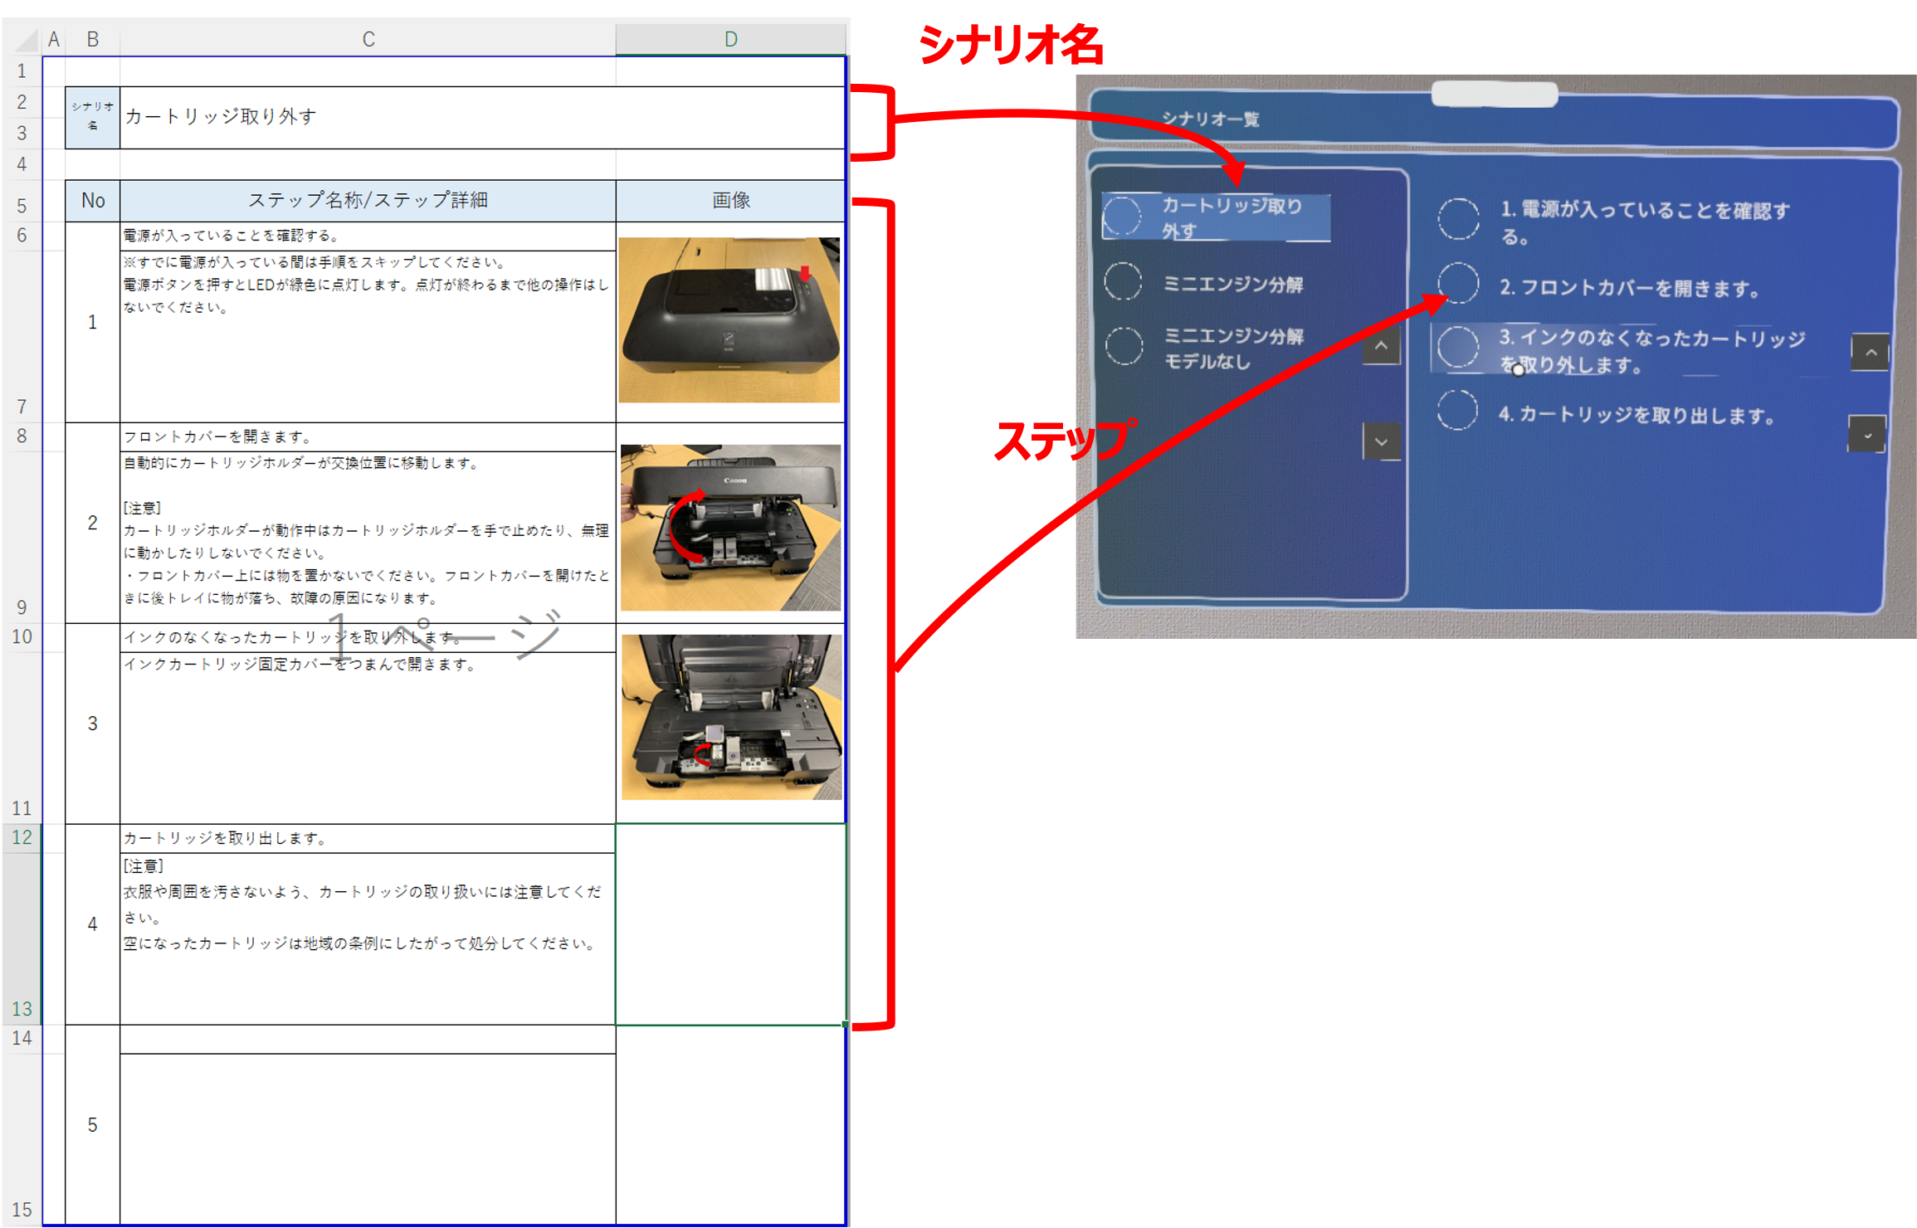1917x1228 pixels.
Task: Toggle step 4 カートリッジを取り出します circle
Action: coord(1457,410)
